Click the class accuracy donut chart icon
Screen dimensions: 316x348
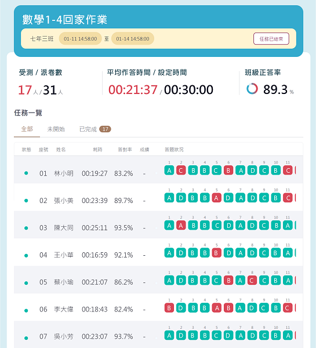[x=252, y=89]
